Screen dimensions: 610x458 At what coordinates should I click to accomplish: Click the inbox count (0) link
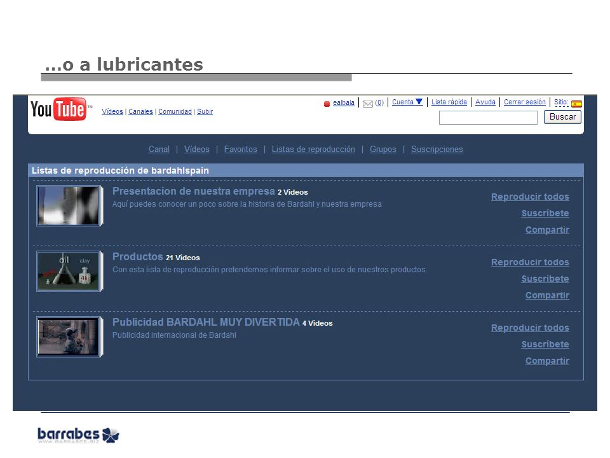coord(379,103)
